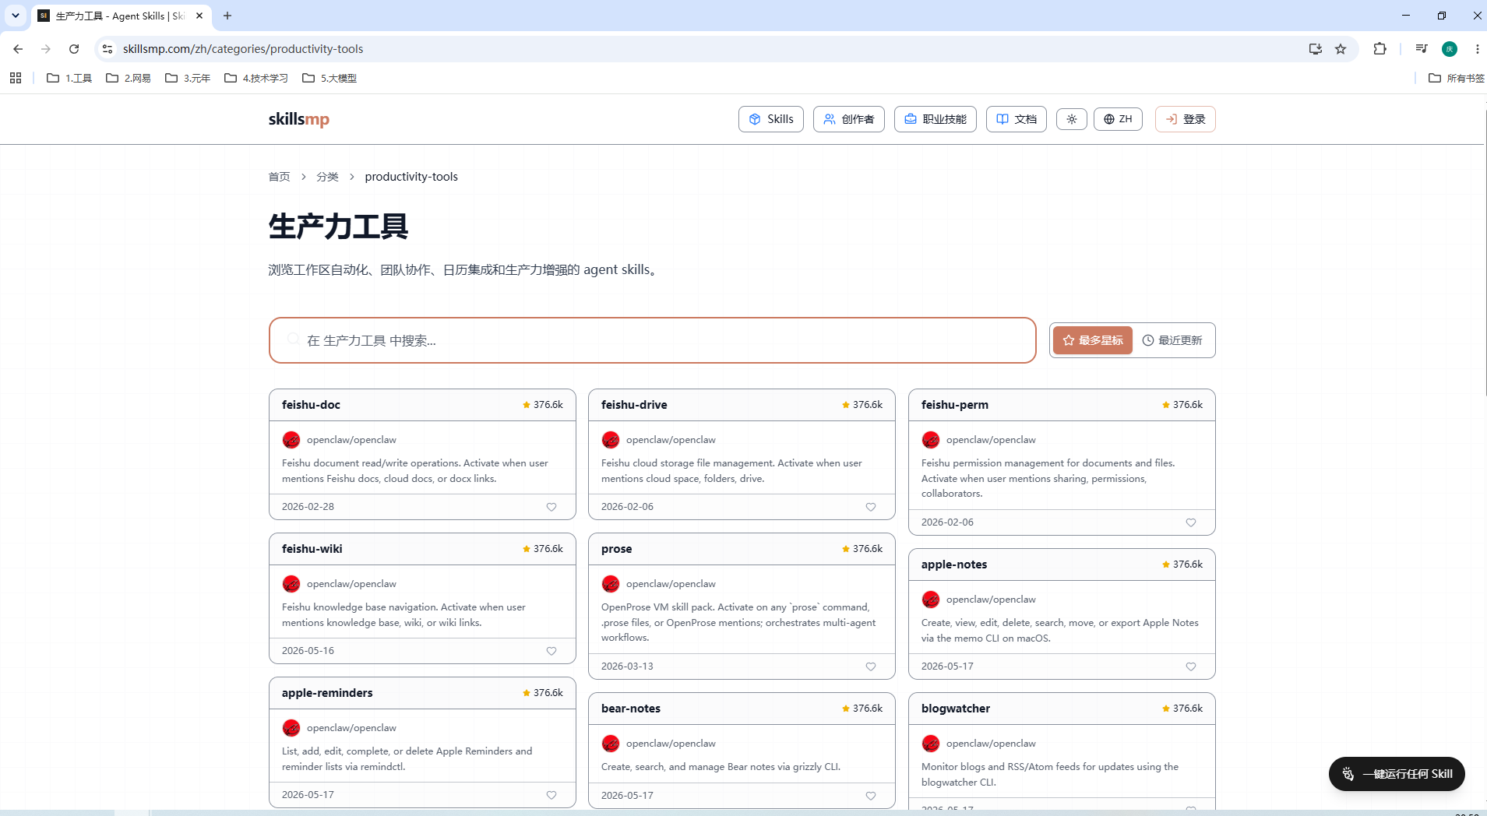This screenshot has height=816, width=1487.
Task: Open the 2.网易 bookmarks folder
Action: click(x=129, y=78)
